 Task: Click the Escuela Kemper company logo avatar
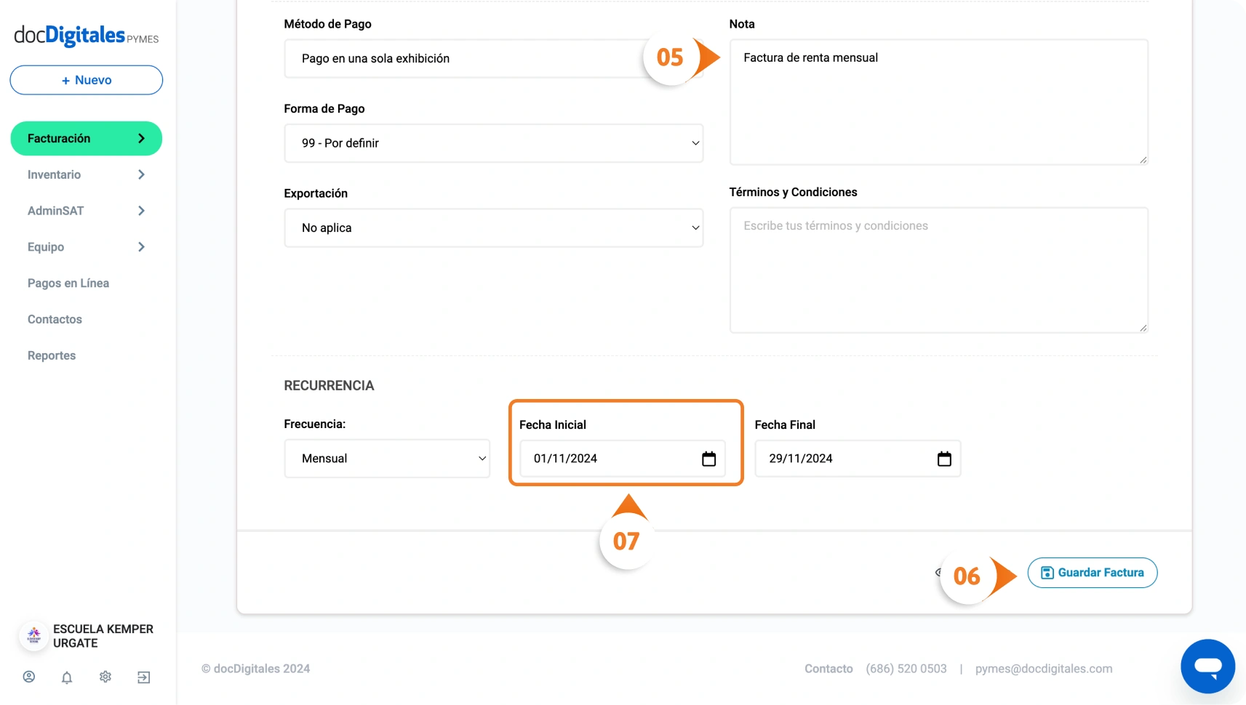pos(33,636)
